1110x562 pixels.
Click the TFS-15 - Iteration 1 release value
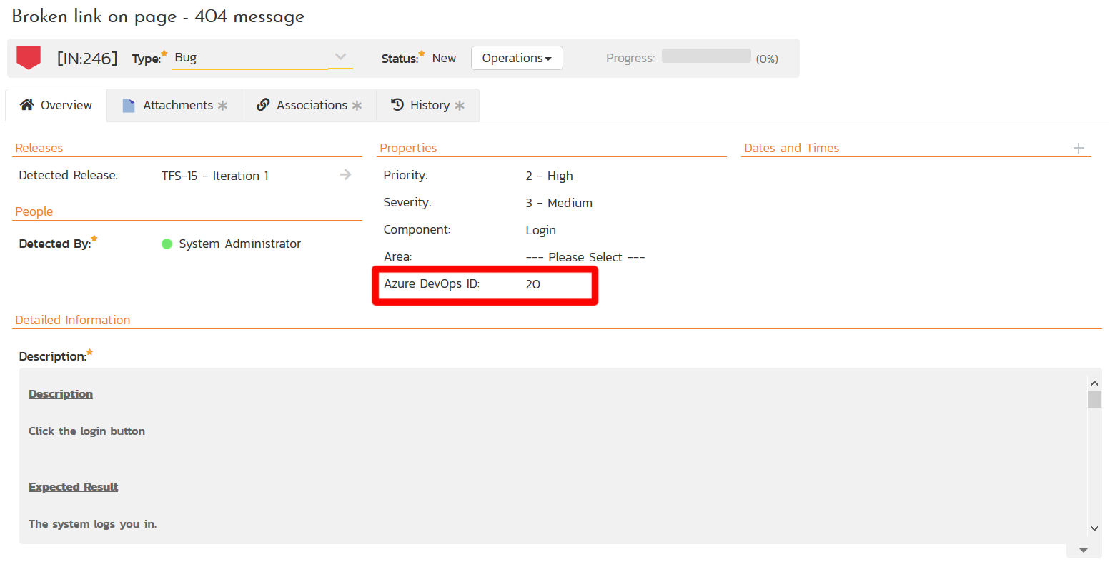(214, 176)
